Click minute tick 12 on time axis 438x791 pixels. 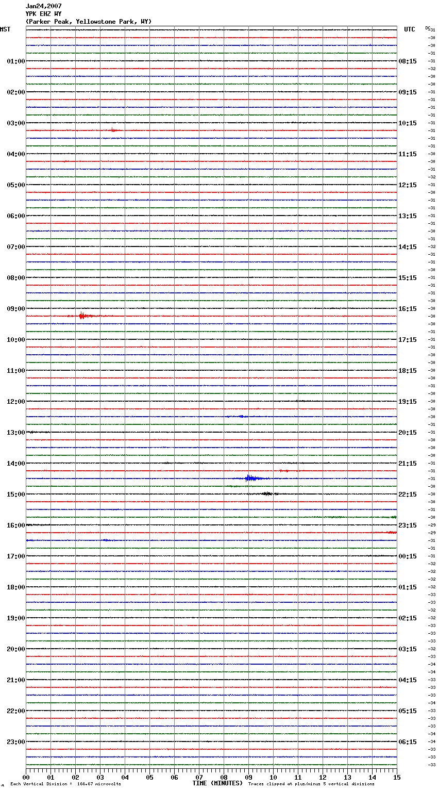(x=323, y=777)
